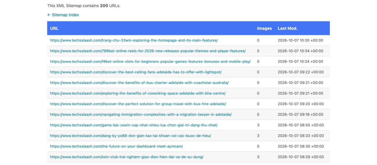The image size is (377, 165).
Task: Open the migration lawyer in Adelaide link
Action: pos(141,114)
